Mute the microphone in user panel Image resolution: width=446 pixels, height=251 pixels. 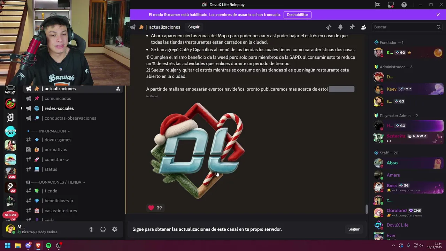tap(91, 229)
